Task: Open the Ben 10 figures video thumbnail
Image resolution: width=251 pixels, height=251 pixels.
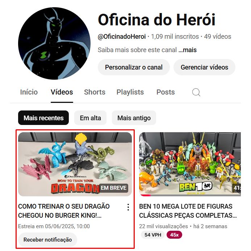Action: pyautogui.click(x=190, y=164)
